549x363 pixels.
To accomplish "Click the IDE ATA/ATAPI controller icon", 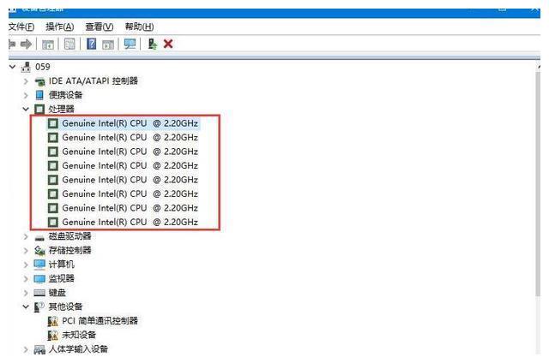I will pyautogui.click(x=40, y=81).
